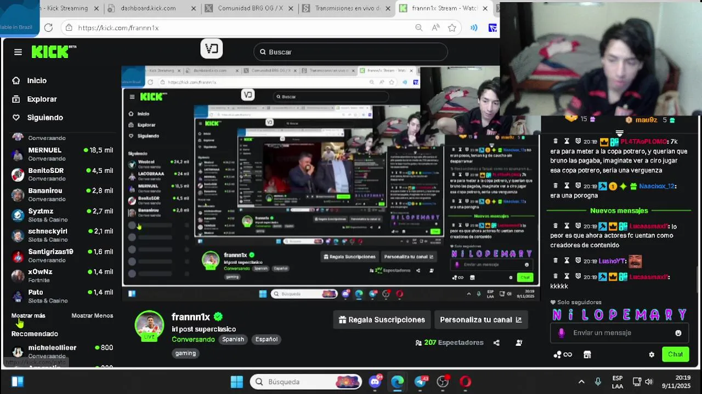Click the VD extension icon near search
The image size is (702, 394).
(212, 49)
